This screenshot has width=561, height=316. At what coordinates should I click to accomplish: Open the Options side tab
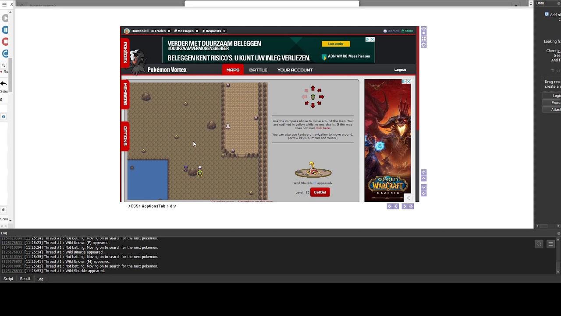[x=125, y=136]
